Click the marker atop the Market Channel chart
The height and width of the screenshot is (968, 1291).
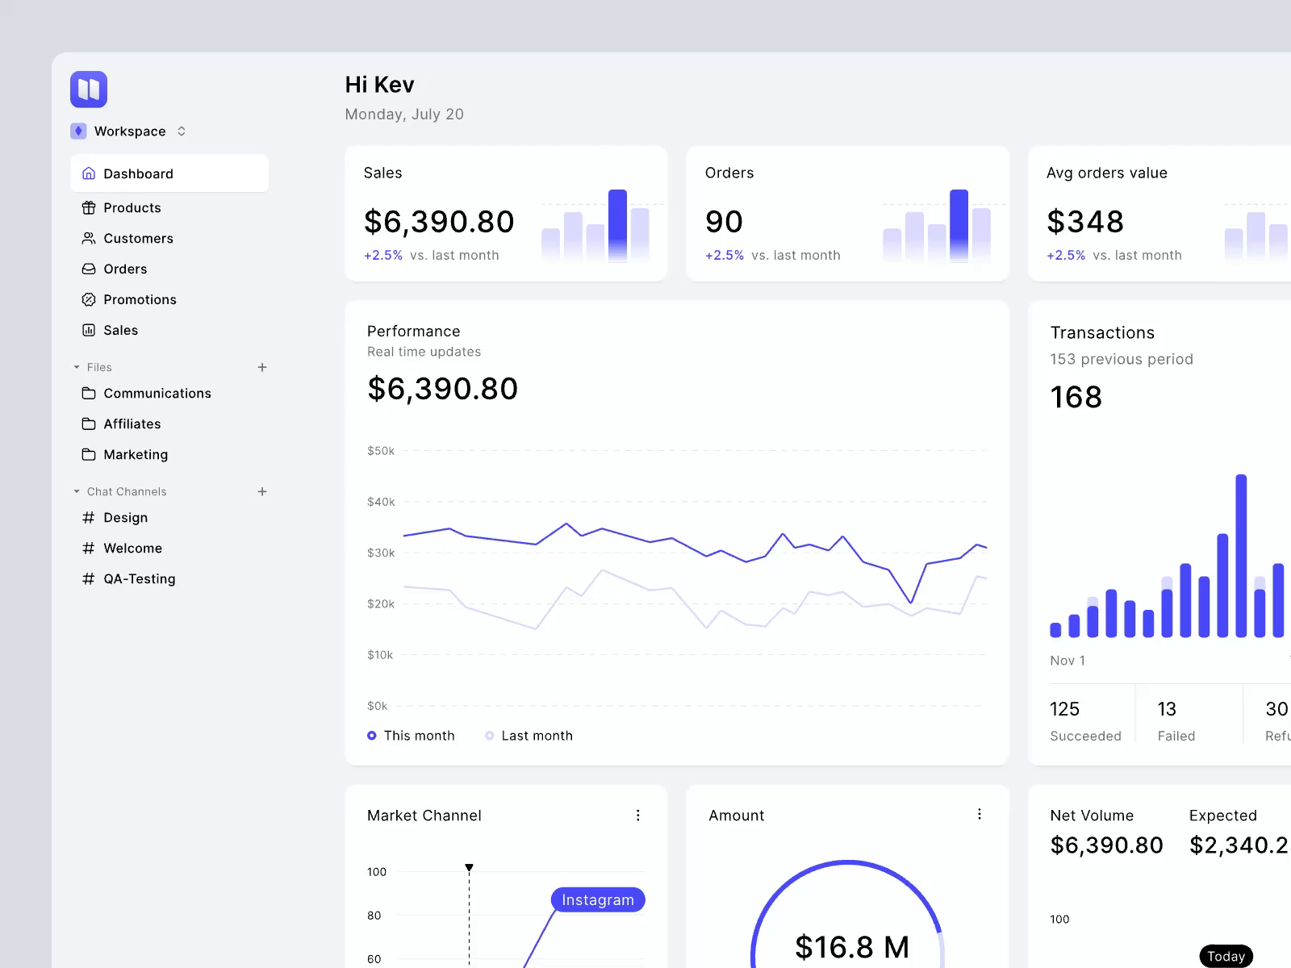[469, 868]
